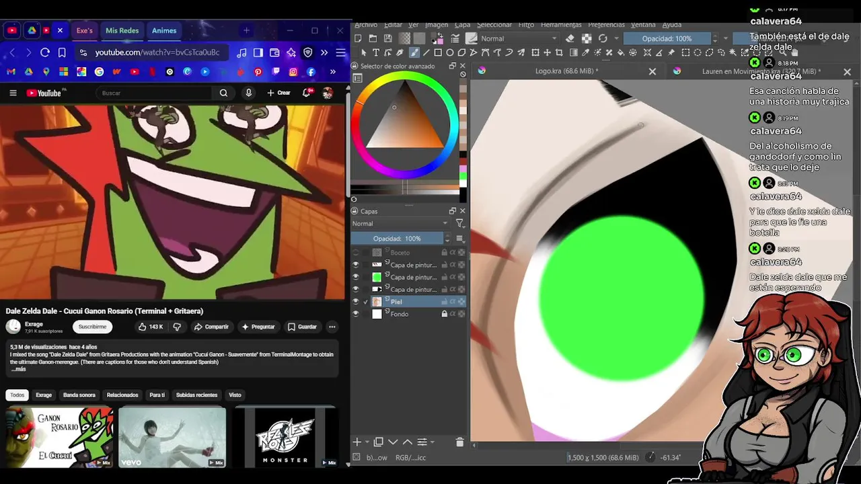Select the Elliptical Selection tool

pyautogui.click(x=698, y=52)
